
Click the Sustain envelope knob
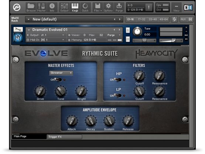click(x=109, y=121)
